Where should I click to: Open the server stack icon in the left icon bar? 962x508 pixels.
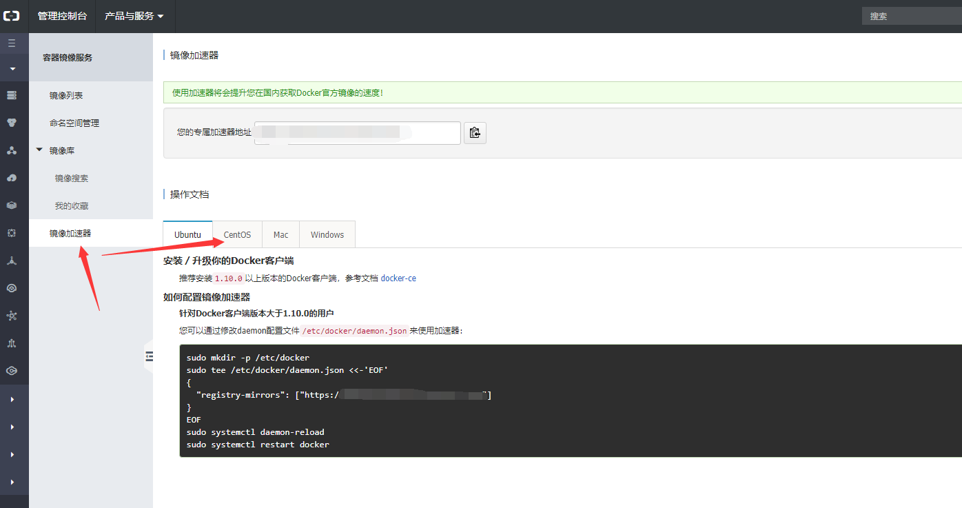click(12, 95)
